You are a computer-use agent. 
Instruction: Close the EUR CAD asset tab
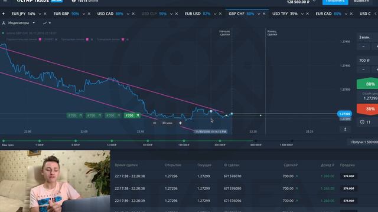[351, 14]
